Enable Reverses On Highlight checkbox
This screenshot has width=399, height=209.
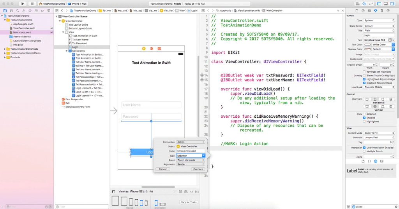[364, 72]
